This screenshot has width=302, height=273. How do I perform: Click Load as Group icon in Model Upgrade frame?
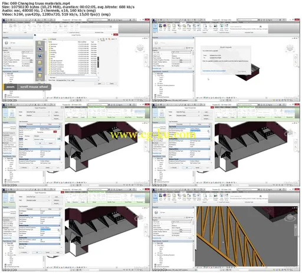226,27
